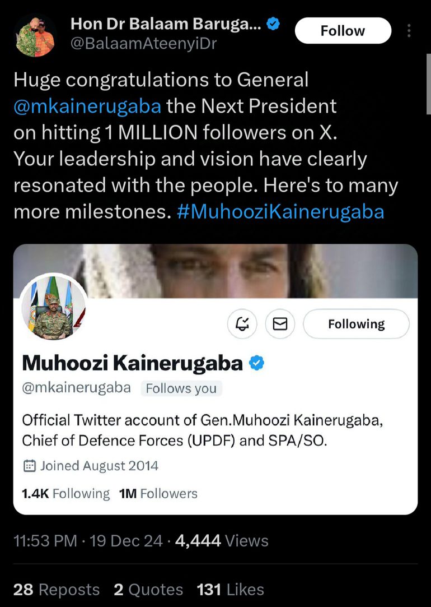Open the #MuhooziKainerugaba hashtag
The height and width of the screenshot is (607, 431).
280,212
